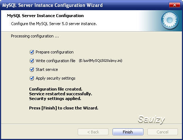Click the Start service checkmark icon
The image size is (183, 140).
click(32, 69)
